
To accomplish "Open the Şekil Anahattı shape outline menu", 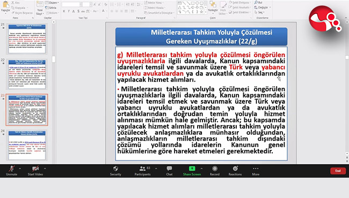I will (239, 7).
